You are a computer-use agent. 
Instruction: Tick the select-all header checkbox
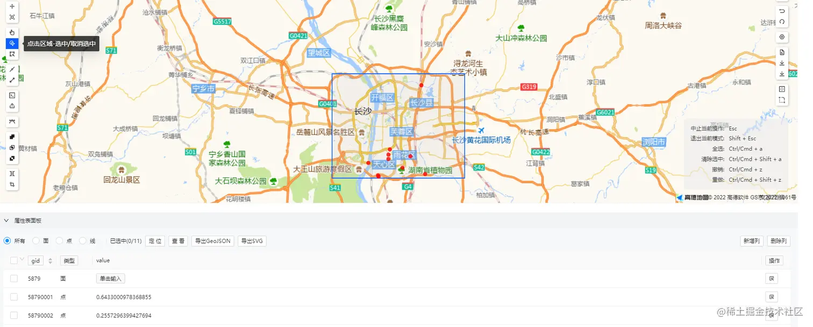14,260
